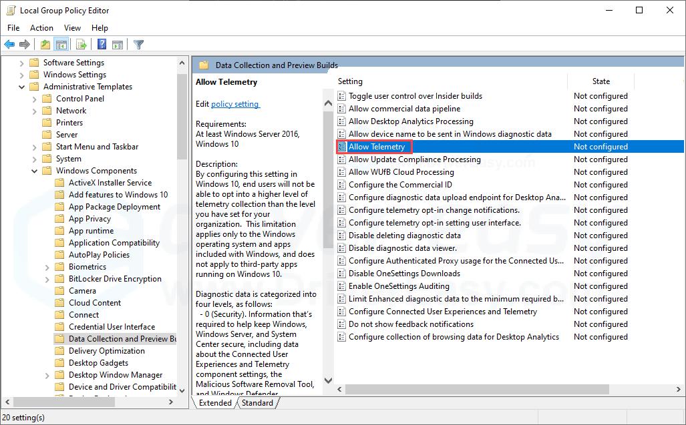Click the Filter funnel toolbar icon
This screenshot has width=686, height=425.
point(139,45)
